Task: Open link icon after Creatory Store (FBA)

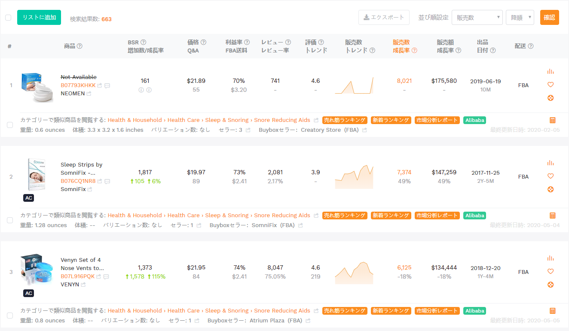Action: 364,130
